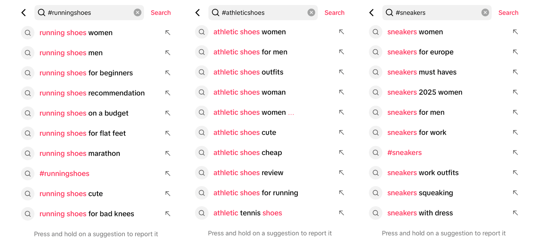This screenshot has width=540, height=243.
Task: Click the back arrow beside #athleticshoes search bar
Action: click(x=198, y=12)
